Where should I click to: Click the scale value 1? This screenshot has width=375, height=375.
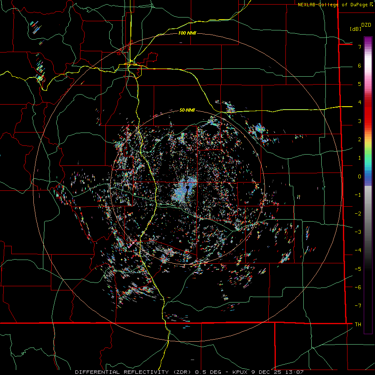360,158
